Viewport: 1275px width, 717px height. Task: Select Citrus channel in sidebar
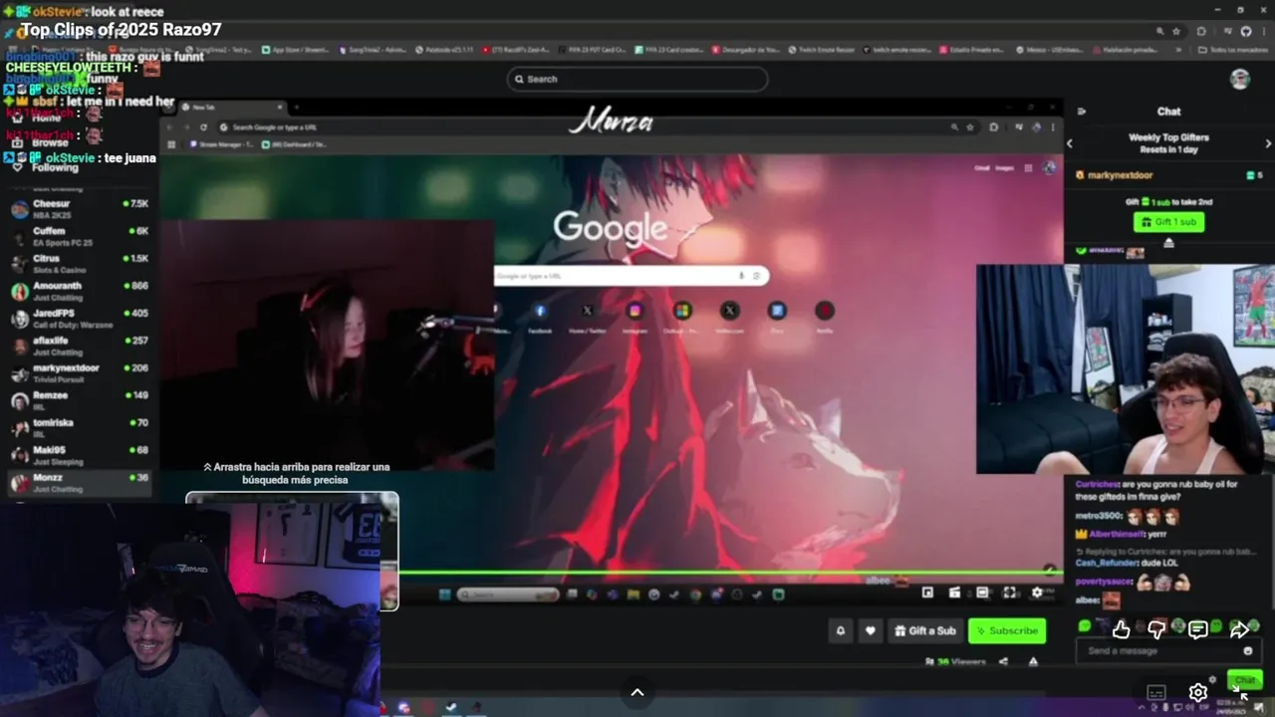pyautogui.click(x=80, y=264)
